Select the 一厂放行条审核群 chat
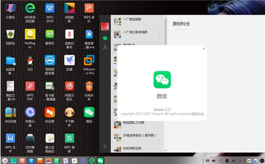This screenshot has width=265, height=164. (137, 34)
